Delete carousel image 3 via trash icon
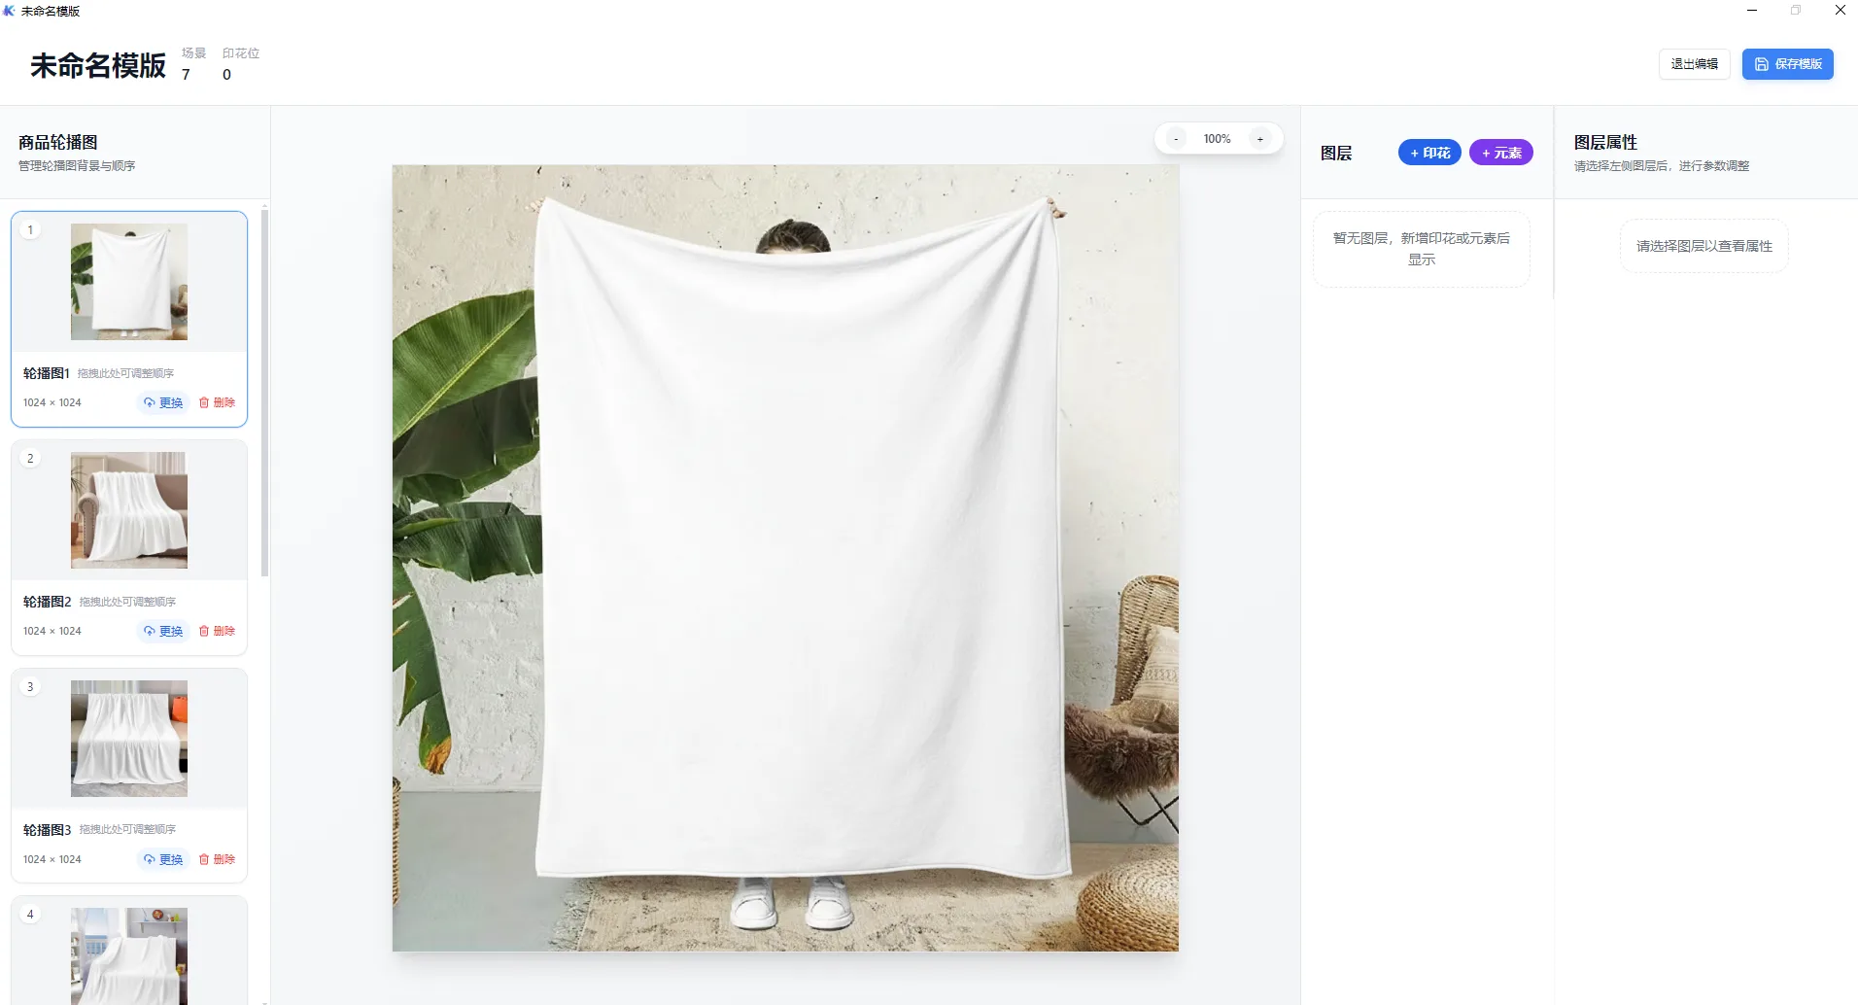This screenshot has width=1858, height=1005. [204, 859]
